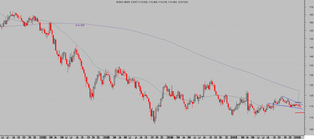
Task: Click the short black horizontal resistance line
Action: click(298, 102)
